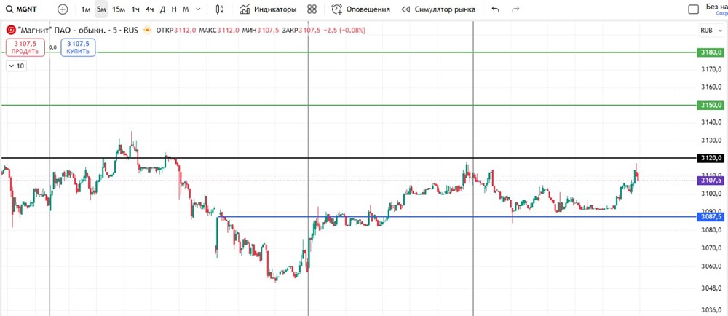
Task: Create alert via Оповещения button
Action: click(x=361, y=9)
